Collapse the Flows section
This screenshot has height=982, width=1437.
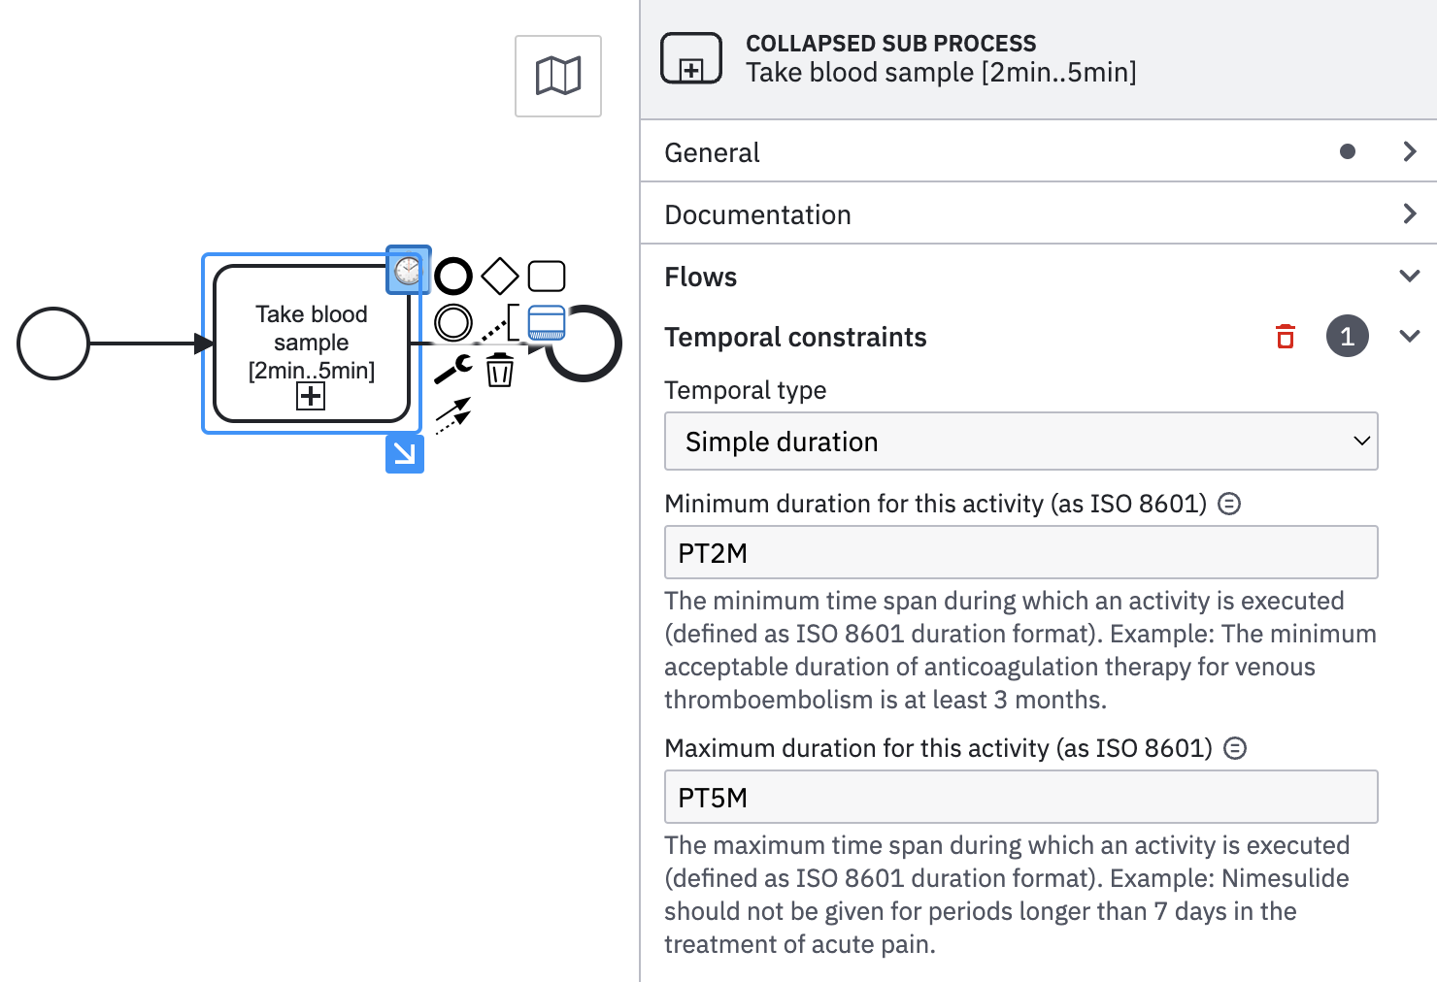[1410, 277]
